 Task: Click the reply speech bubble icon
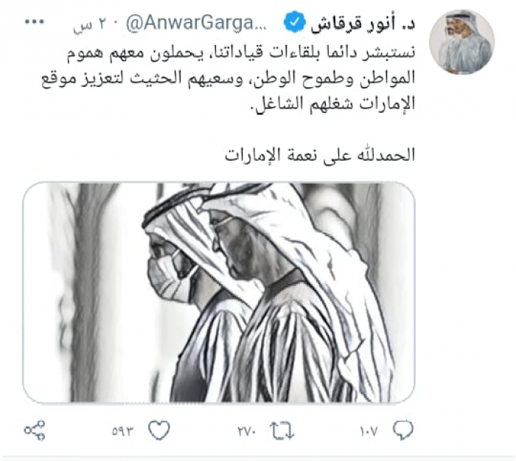[x=403, y=430]
